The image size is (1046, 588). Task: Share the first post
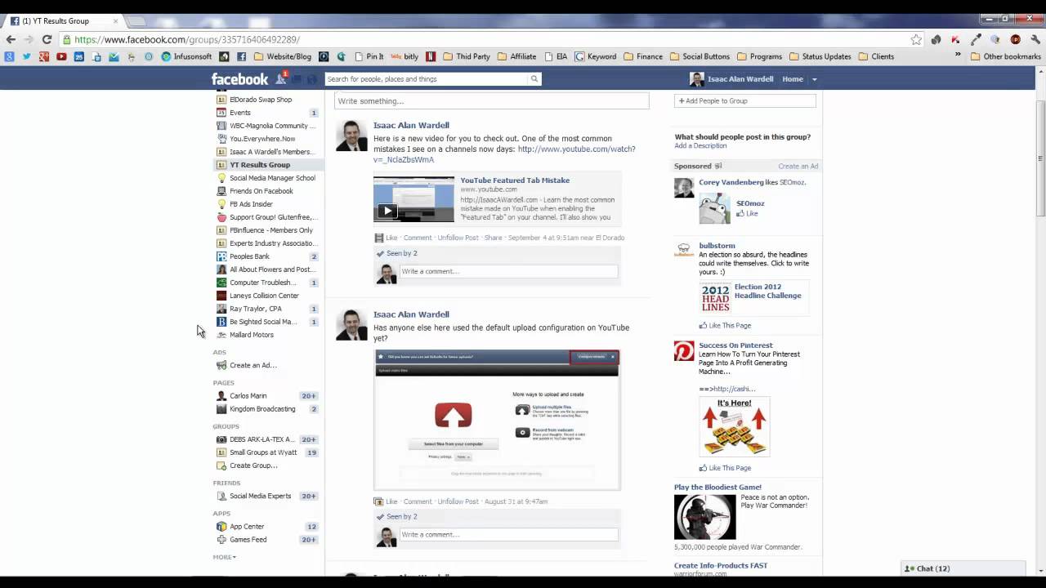493,238
